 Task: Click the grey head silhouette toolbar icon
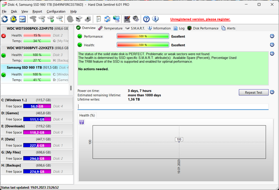70,19
